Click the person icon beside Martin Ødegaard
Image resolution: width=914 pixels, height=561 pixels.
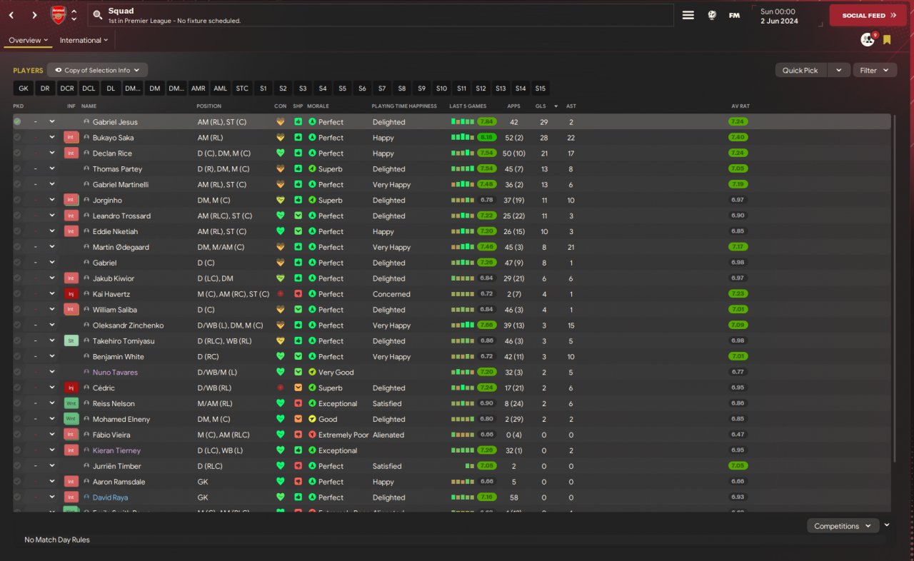pyautogui.click(x=86, y=247)
